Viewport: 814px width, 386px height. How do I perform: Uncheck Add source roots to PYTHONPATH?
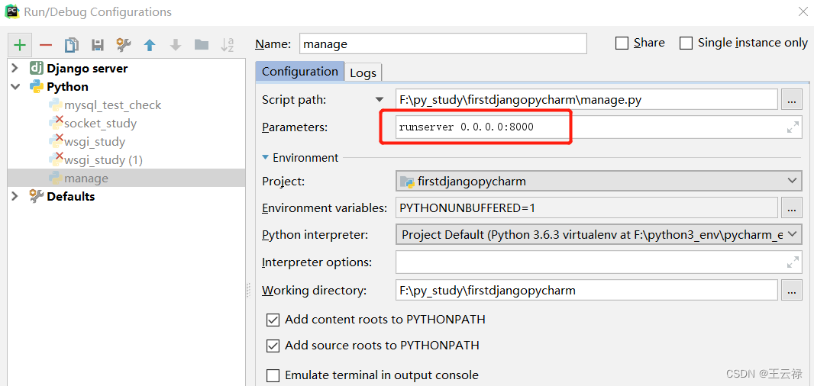[x=273, y=345]
